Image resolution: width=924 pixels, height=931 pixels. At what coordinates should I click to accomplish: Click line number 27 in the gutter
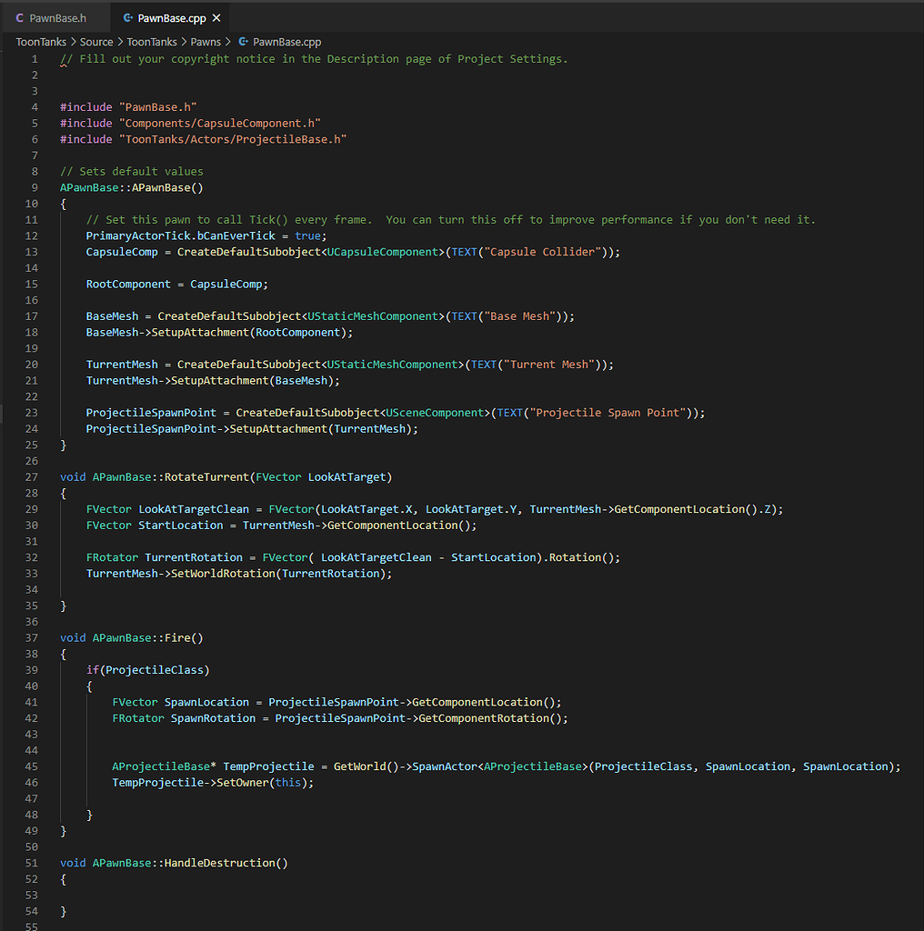pyautogui.click(x=32, y=476)
